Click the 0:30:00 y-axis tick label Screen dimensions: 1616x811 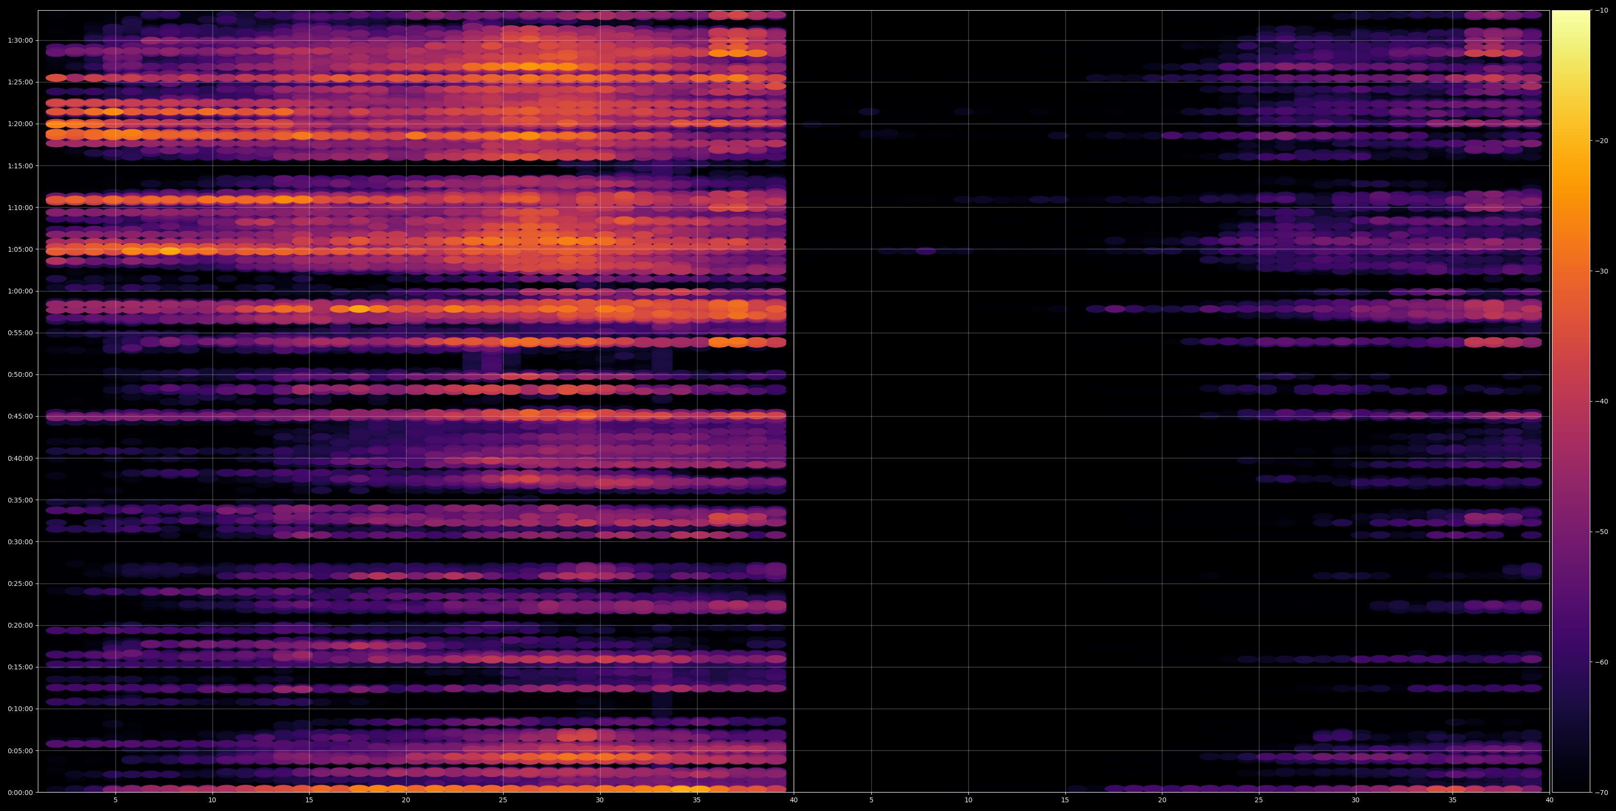[x=20, y=542]
